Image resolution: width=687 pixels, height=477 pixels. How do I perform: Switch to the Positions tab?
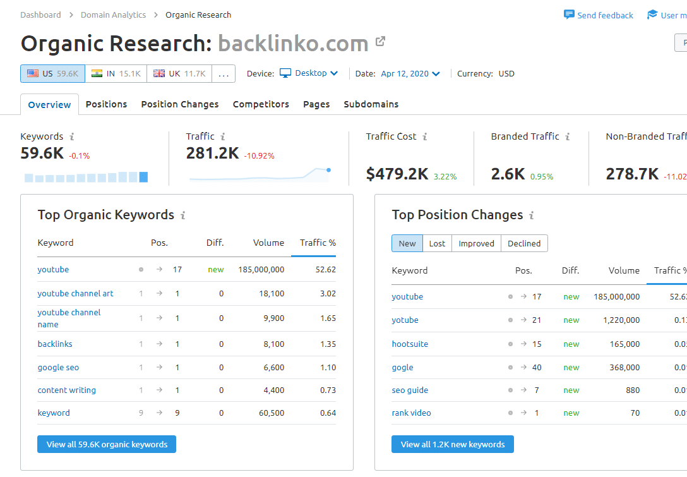click(107, 104)
